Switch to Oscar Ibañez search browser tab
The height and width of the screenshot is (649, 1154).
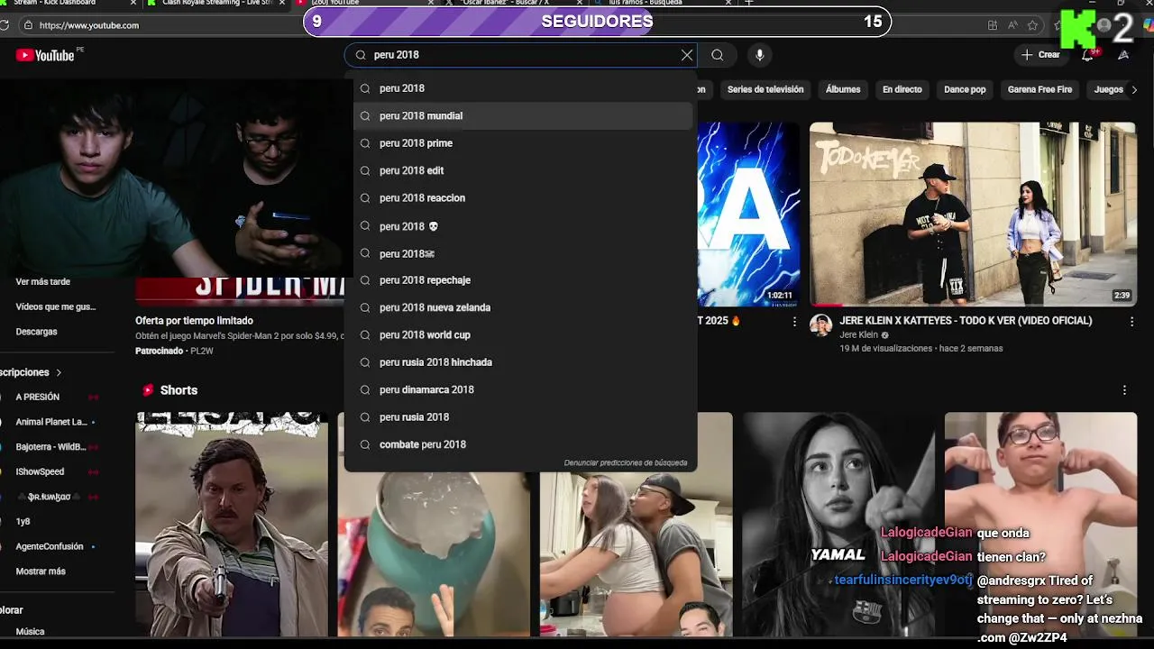click(x=514, y=3)
